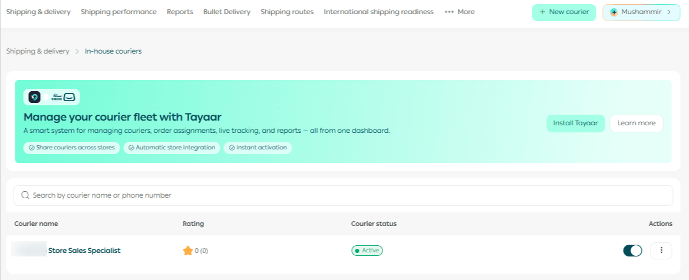Click the 0 (0) rating value
The width and height of the screenshot is (689, 280).
202,251
